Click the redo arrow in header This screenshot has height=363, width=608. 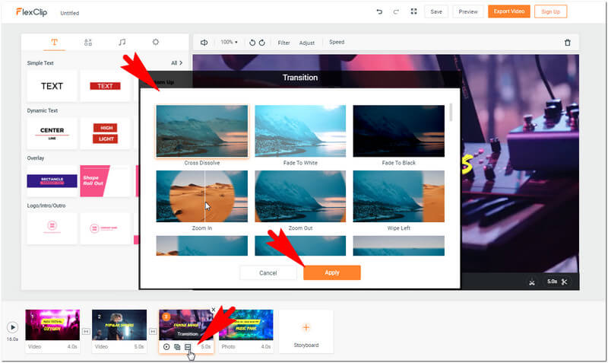click(x=396, y=11)
